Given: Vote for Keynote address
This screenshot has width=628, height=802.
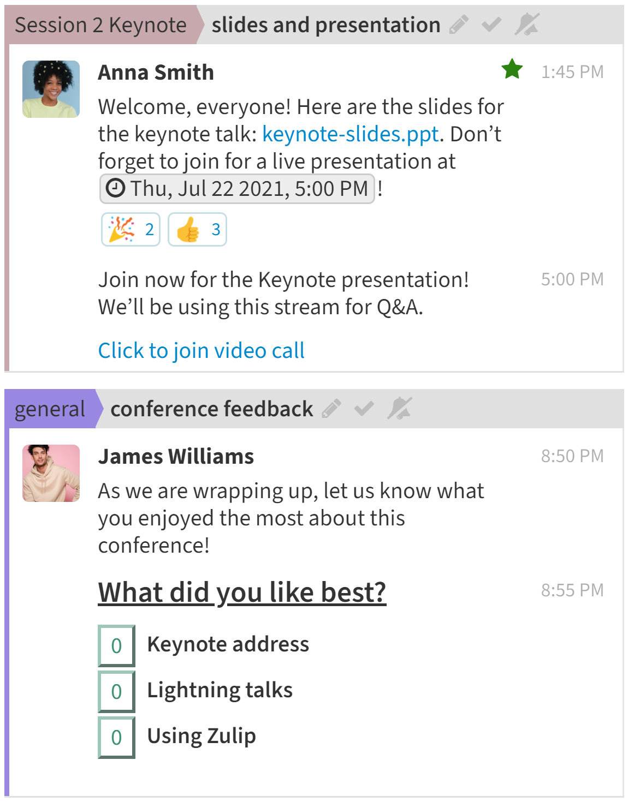Looking at the screenshot, I should coord(116,646).
